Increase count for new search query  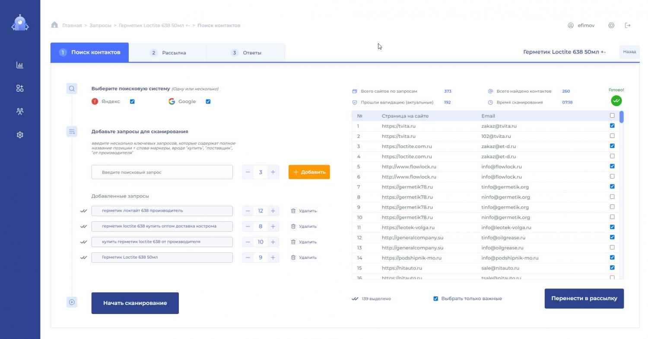(x=273, y=172)
